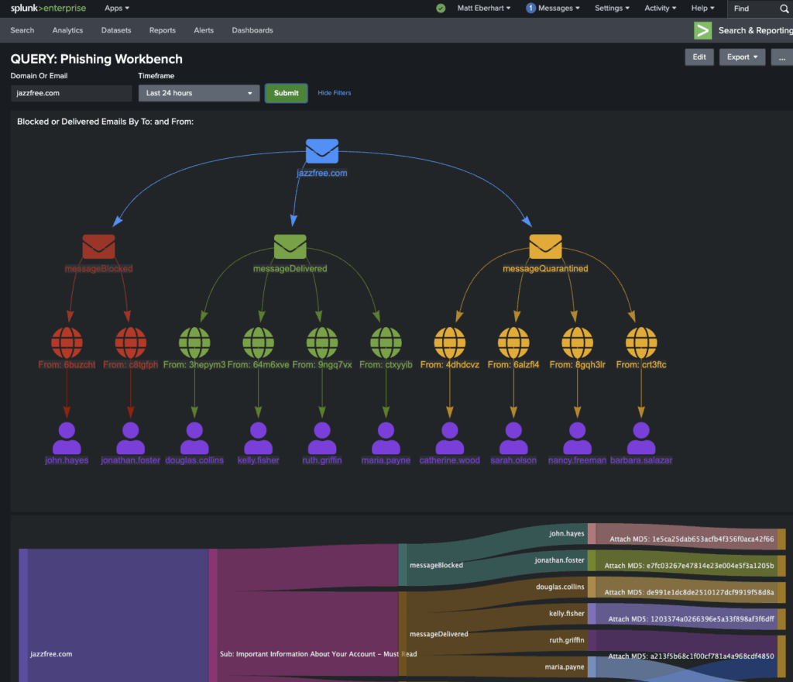The height and width of the screenshot is (682, 793).
Task: Open the Search & Reporting app icon
Action: [702, 30]
